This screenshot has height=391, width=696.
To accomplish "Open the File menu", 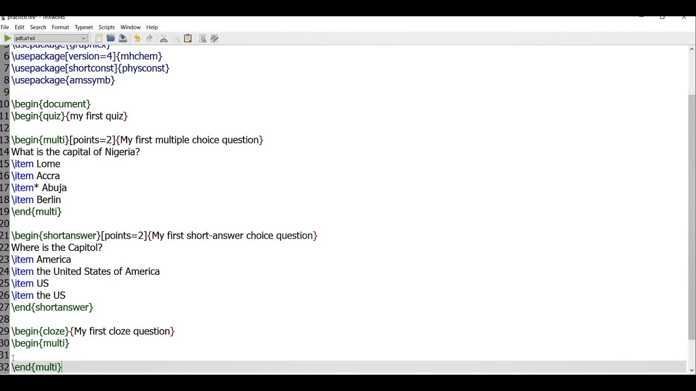I will click(5, 27).
